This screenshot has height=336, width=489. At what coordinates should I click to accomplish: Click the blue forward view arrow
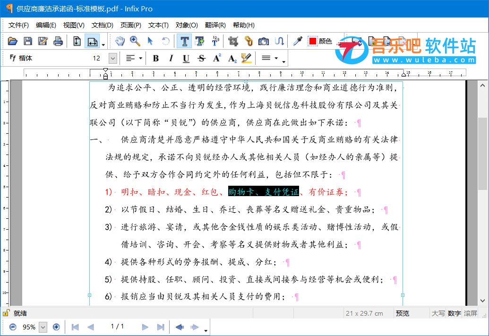tap(195, 327)
